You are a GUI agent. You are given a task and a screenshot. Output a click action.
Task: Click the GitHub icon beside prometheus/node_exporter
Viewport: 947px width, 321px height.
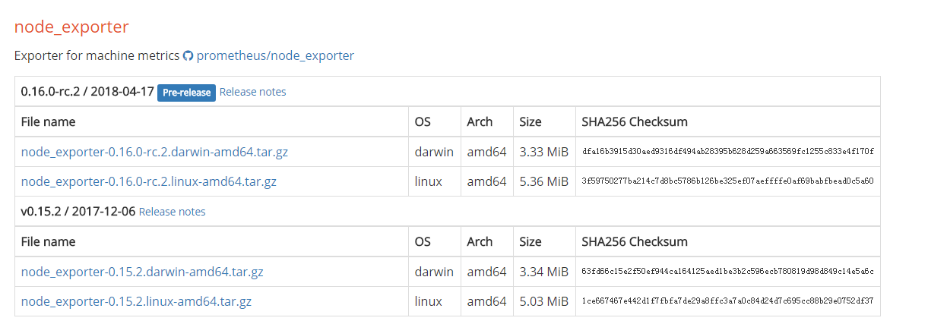pyautogui.click(x=188, y=56)
